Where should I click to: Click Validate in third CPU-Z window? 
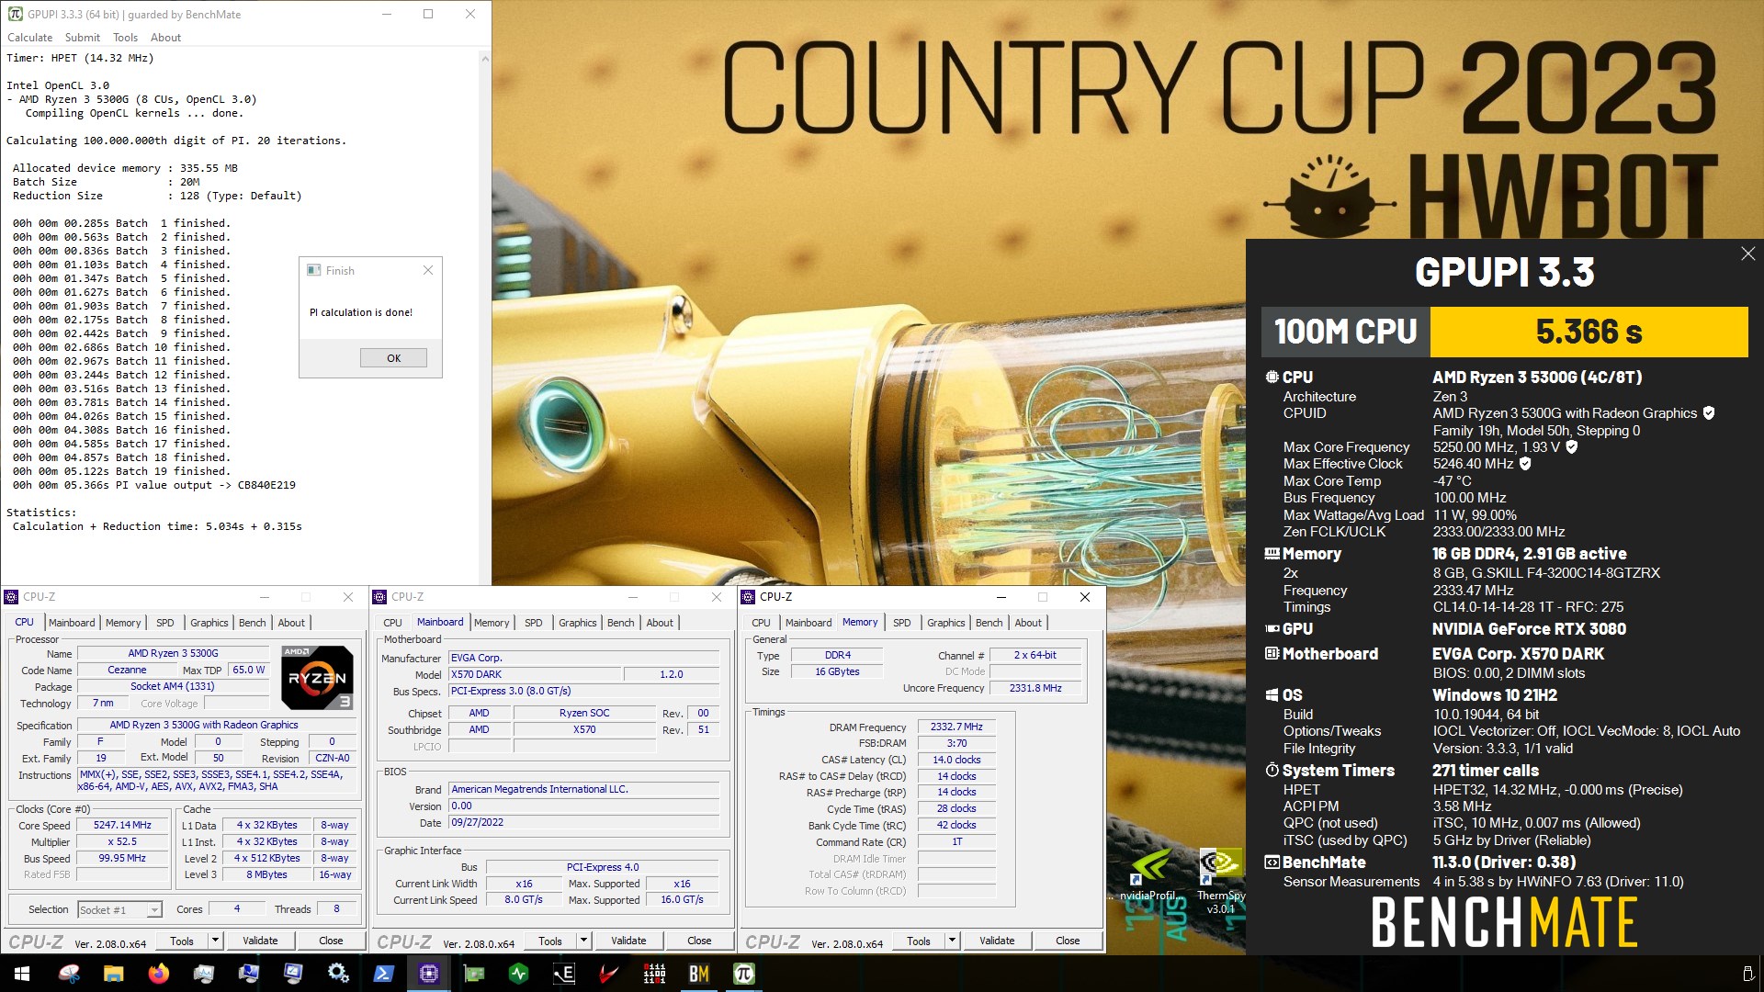[997, 941]
